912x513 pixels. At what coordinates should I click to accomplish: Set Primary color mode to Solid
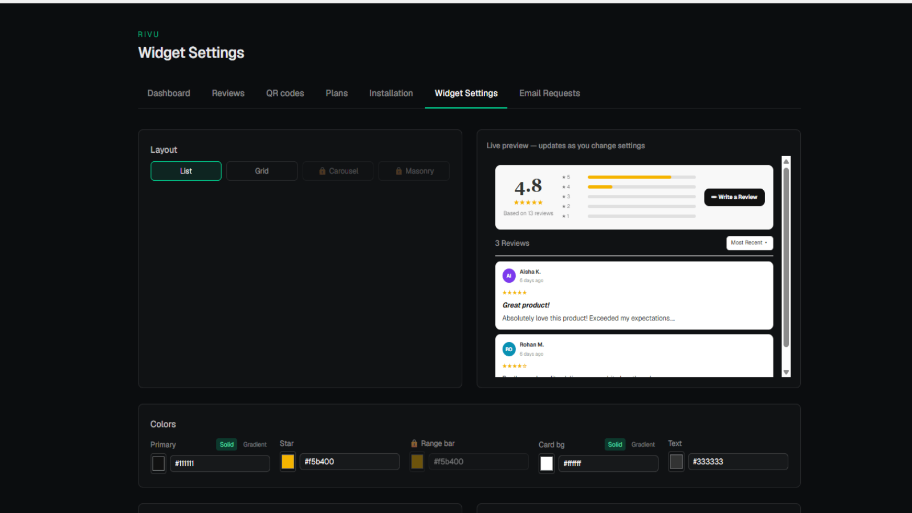(227, 445)
